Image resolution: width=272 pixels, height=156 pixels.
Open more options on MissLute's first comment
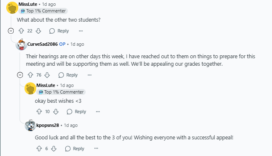tap(81, 31)
